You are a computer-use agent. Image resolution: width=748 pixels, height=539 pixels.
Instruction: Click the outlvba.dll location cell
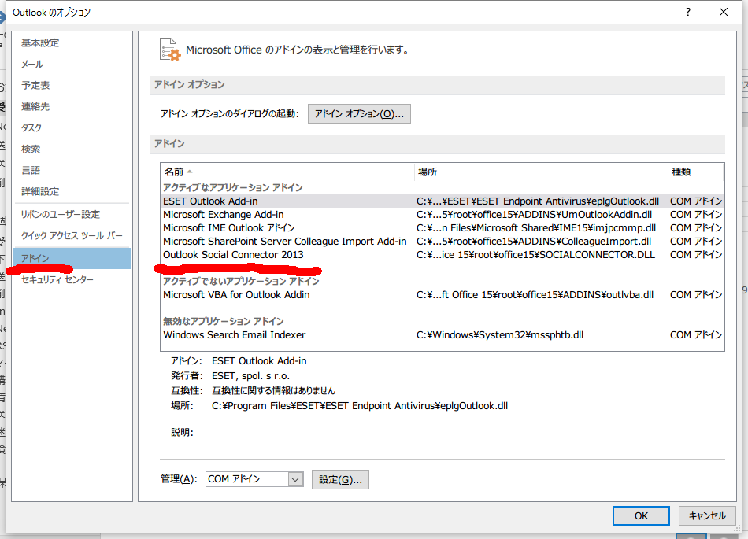click(535, 294)
